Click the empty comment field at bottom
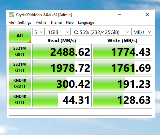Screen dimensions: 160x135 80,112
